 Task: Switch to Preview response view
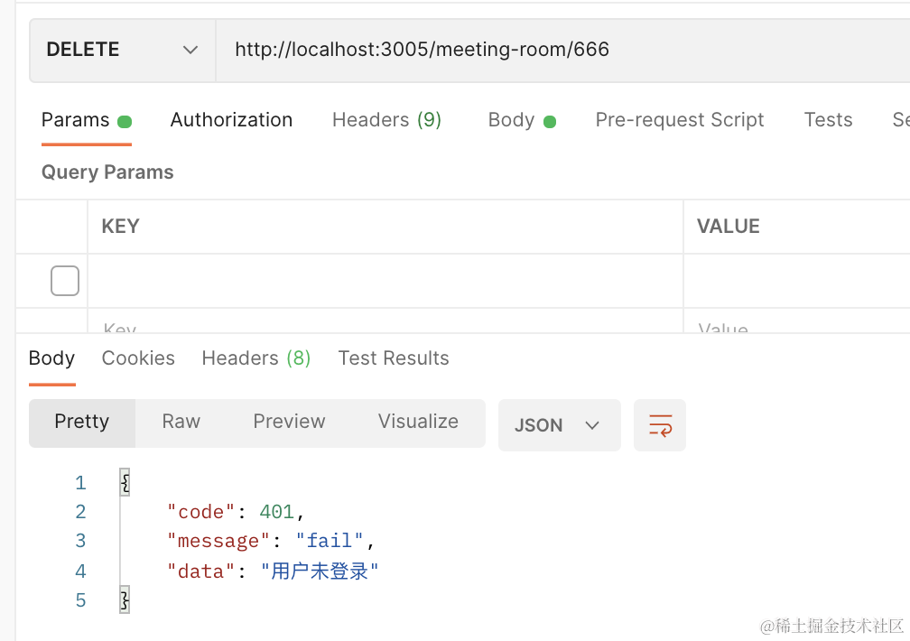[x=289, y=422]
